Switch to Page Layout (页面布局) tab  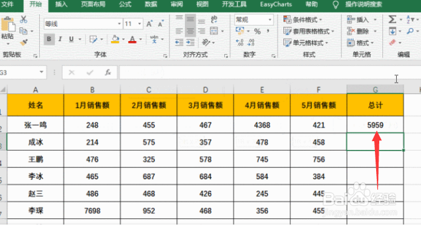[x=93, y=4]
